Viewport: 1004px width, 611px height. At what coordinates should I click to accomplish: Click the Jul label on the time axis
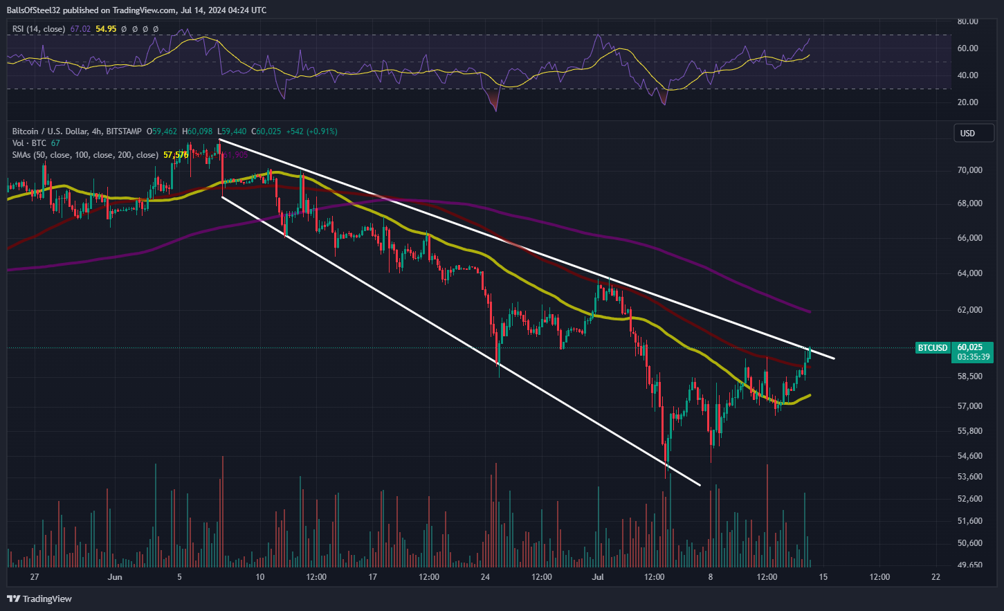[598, 576]
